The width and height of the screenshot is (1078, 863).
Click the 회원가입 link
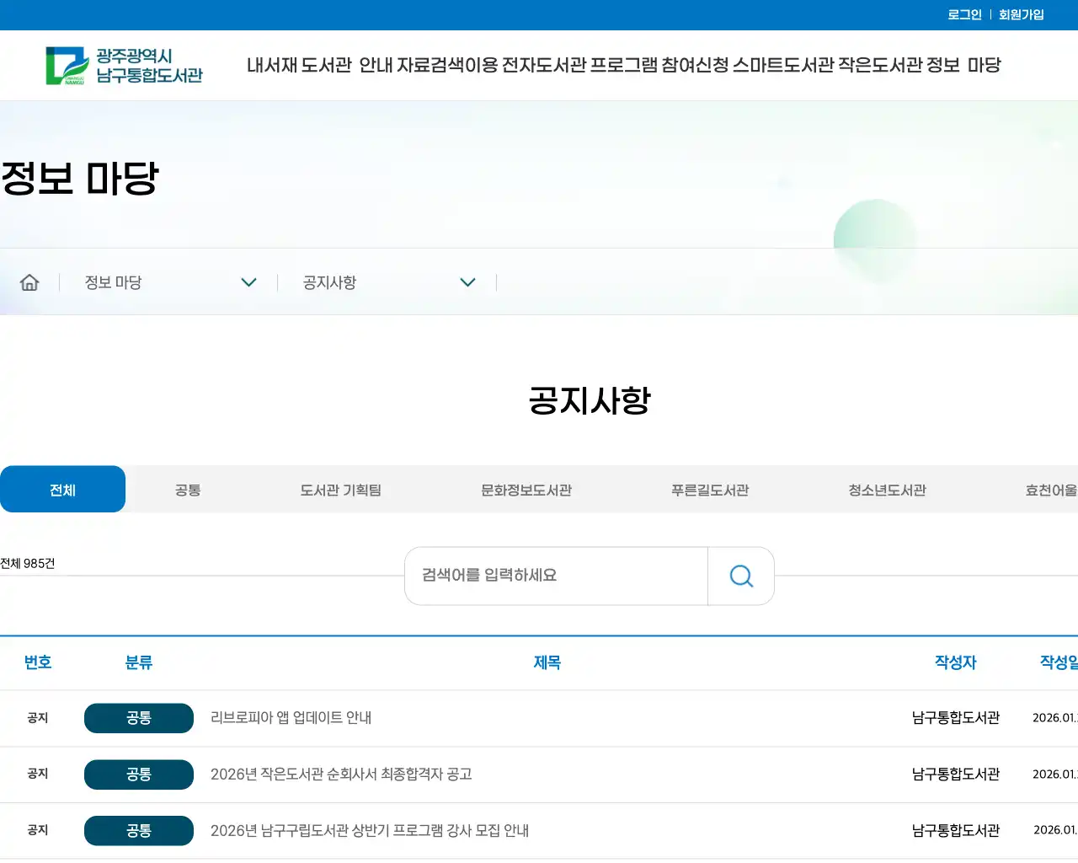pyautogui.click(x=1020, y=14)
